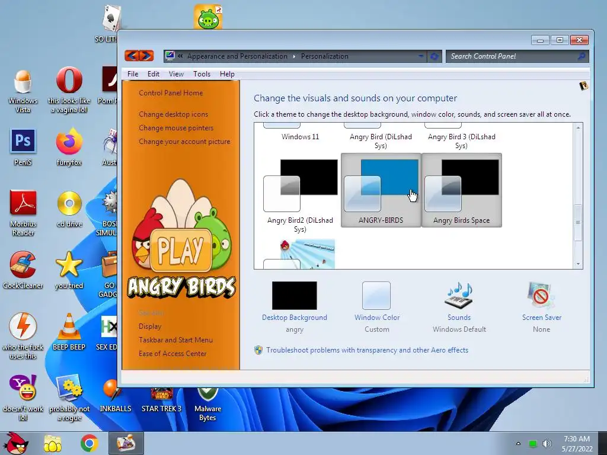
Task: Open the Screen Saver settings icon
Action: tap(541, 296)
